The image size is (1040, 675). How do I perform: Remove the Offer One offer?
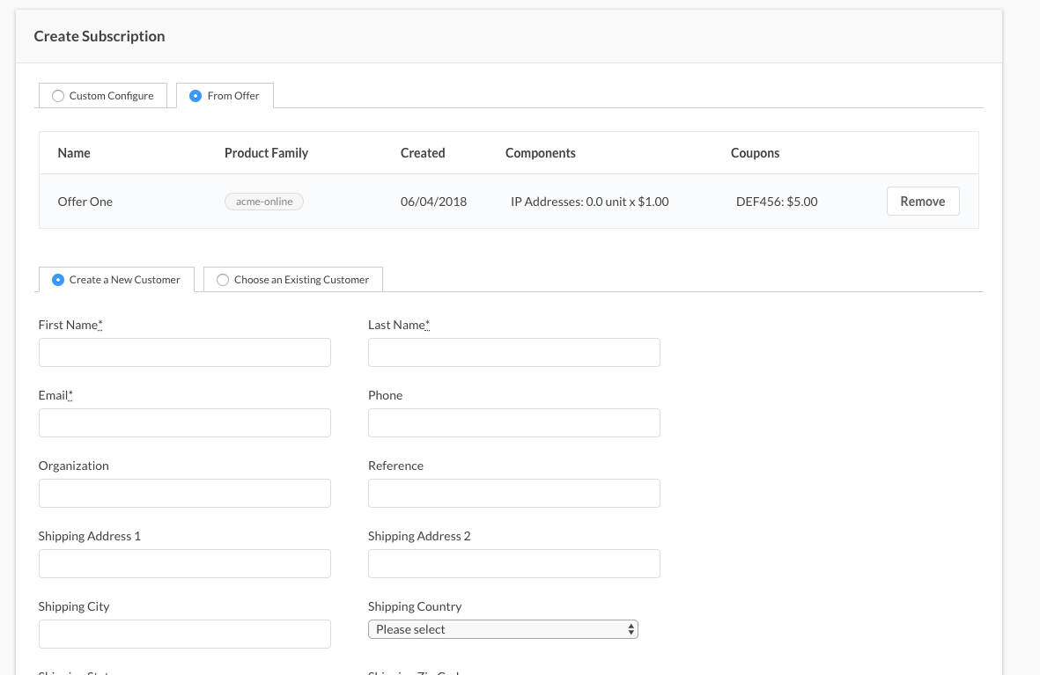(922, 202)
